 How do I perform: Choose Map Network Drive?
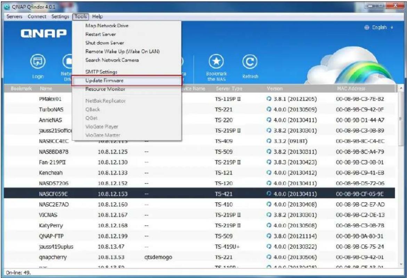(x=127, y=25)
